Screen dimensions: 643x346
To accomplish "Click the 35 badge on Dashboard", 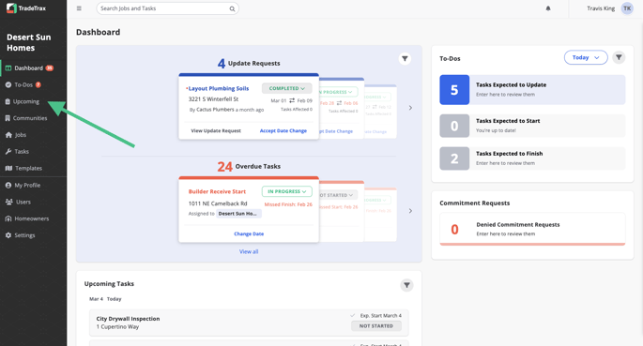I will (x=49, y=68).
